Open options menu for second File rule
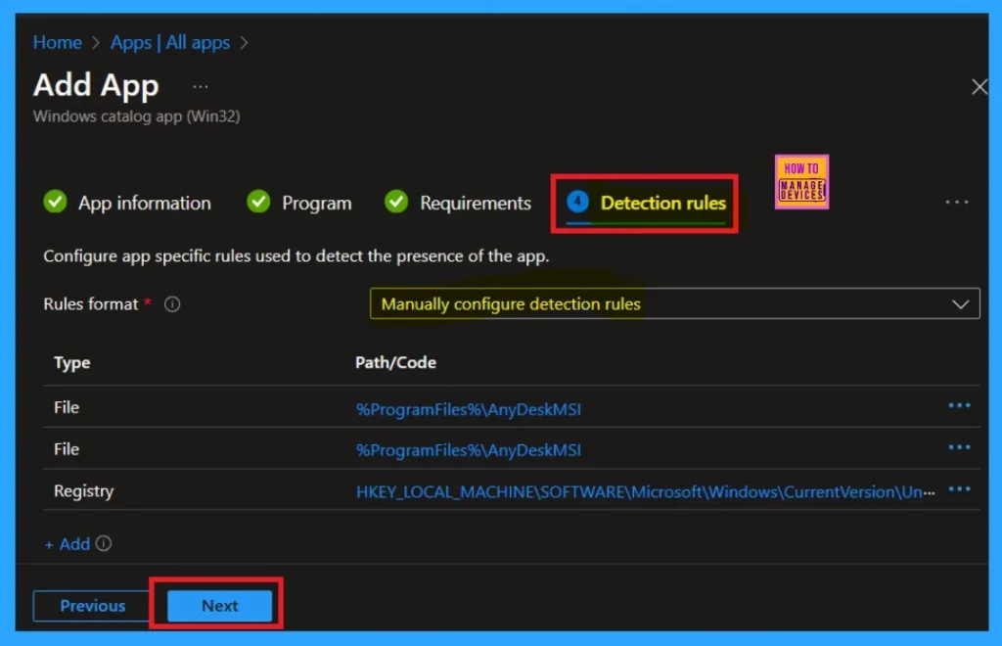Viewport: 1002px width, 646px height. (959, 447)
